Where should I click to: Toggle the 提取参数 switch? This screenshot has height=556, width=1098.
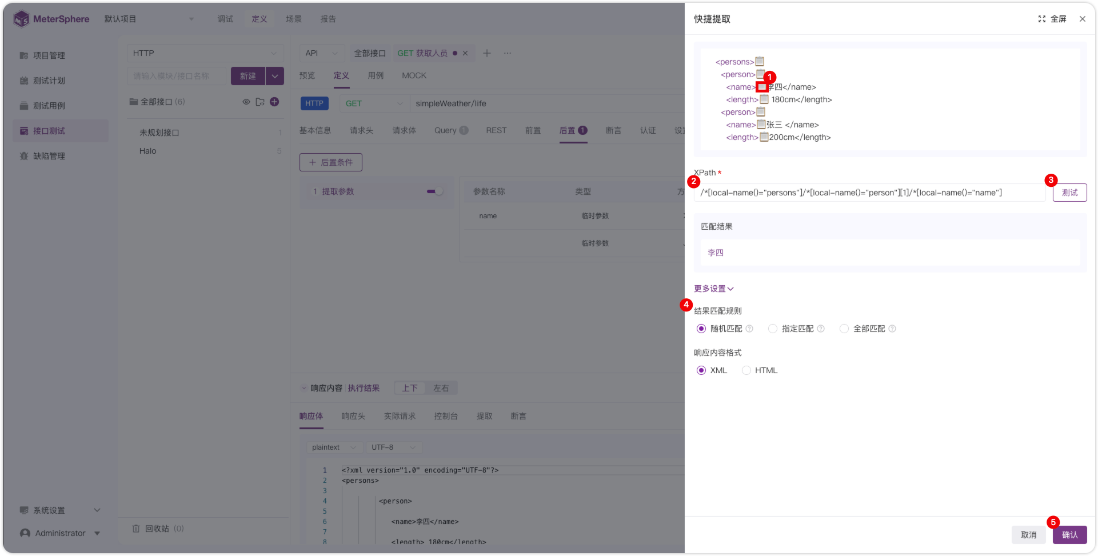(435, 191)
